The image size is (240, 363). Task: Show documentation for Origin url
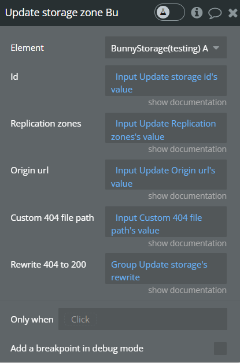[x=187, y=196]
